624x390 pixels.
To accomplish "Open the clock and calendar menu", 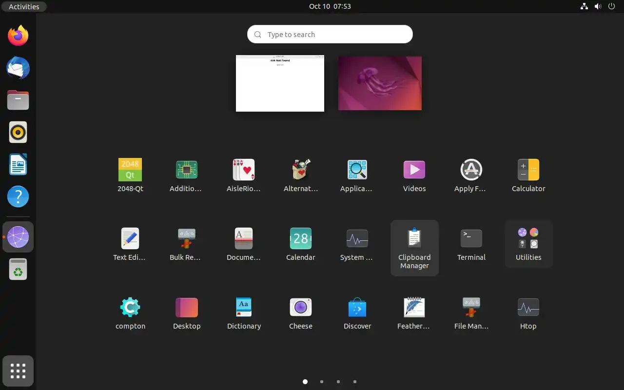I will tap(330, 6).
